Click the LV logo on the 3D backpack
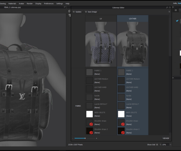The height and width of the screenshot is (151, 181). click(x=22, y=96)
